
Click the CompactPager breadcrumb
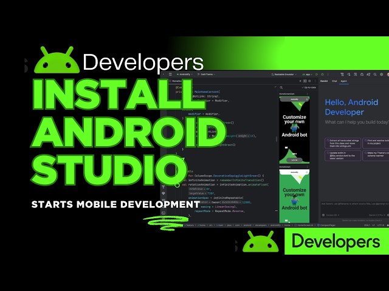(x=326, y=225)
